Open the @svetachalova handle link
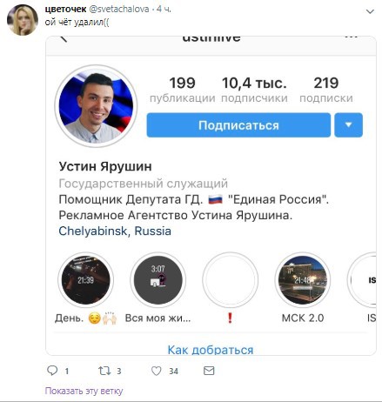The height and width of the screenshot is (402, 382). 119,9
